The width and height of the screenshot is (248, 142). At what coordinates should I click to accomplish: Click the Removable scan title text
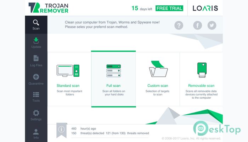[x=201, y=86]
